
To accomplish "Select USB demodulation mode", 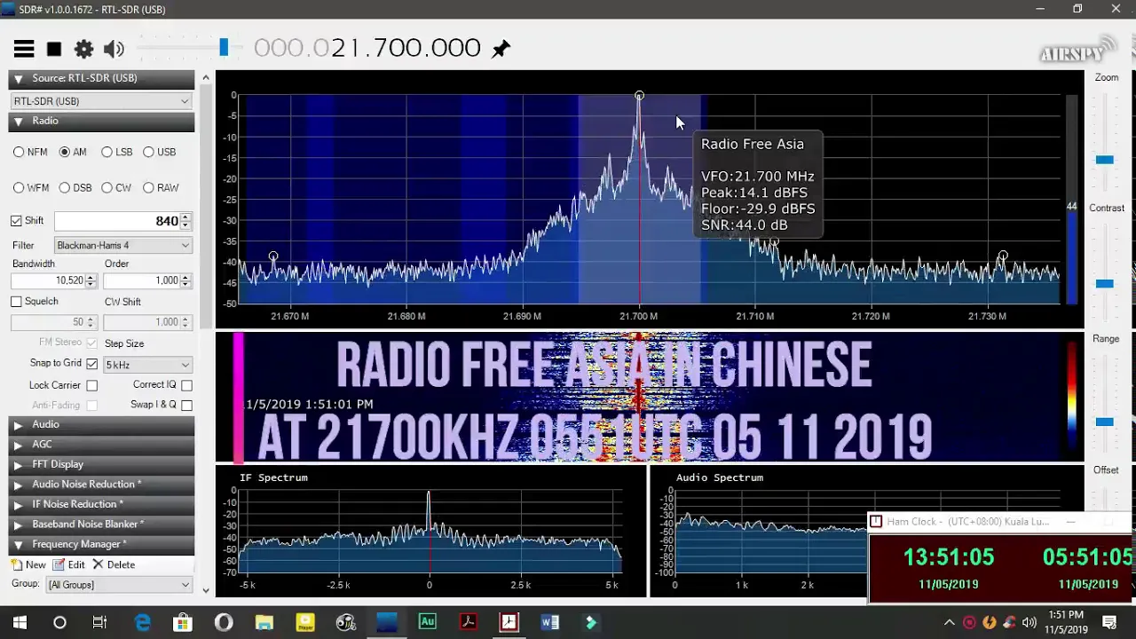I will pyautogui.click(x=148, y=153).
